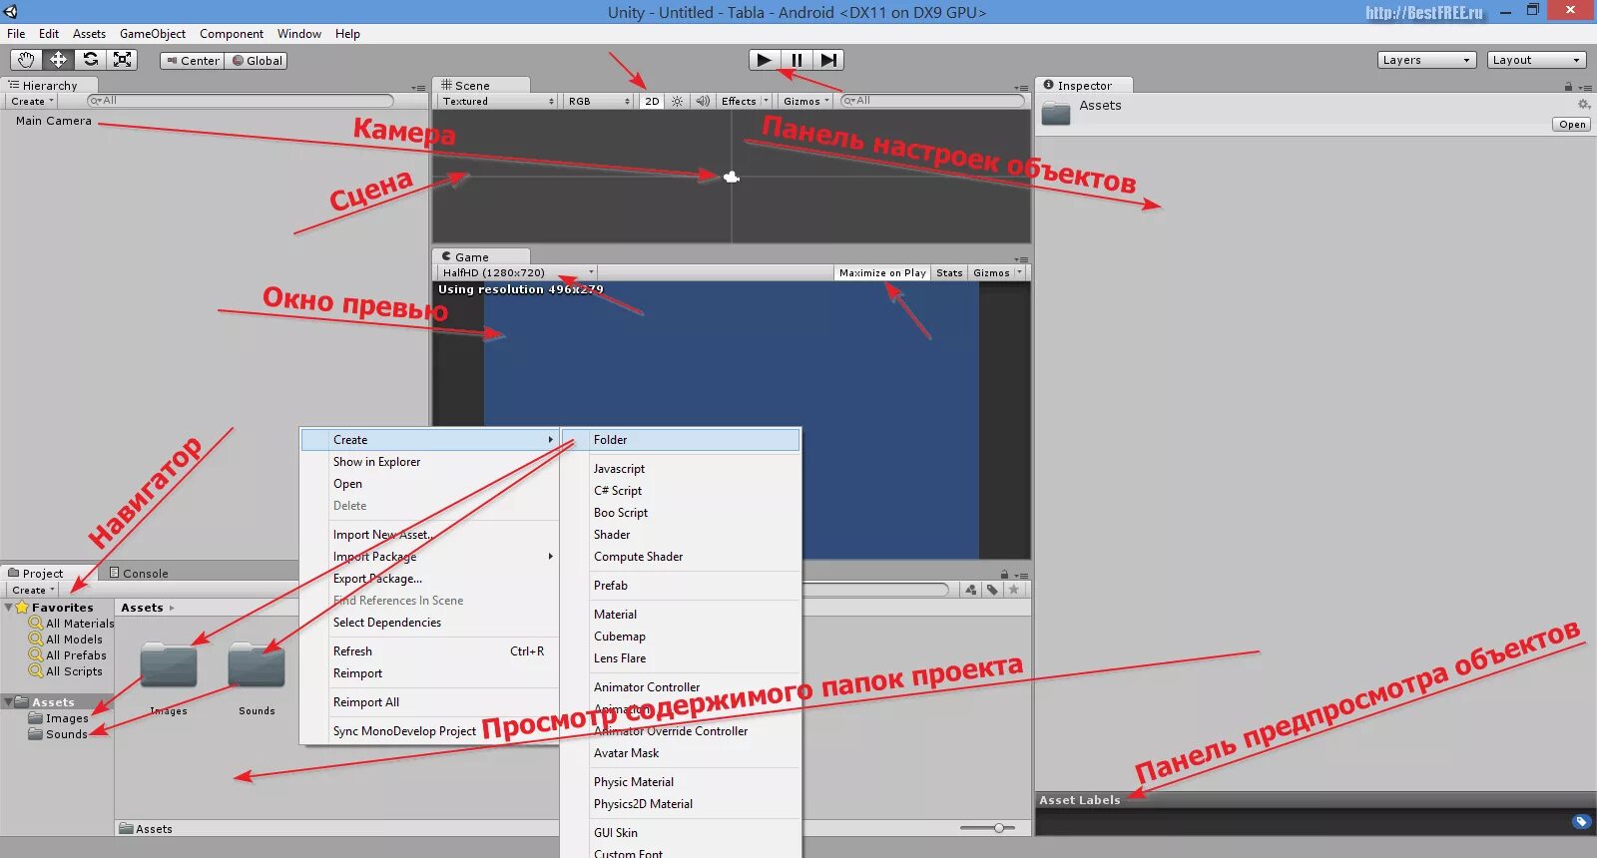The image size is (1597, 858).
Task: Select Main Camera in Hierarchy
Action: pyautogui.click(x=53, y=121)
